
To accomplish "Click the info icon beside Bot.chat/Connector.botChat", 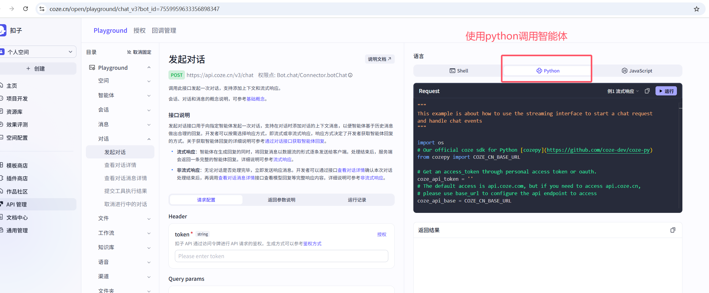I will point(350,75).
